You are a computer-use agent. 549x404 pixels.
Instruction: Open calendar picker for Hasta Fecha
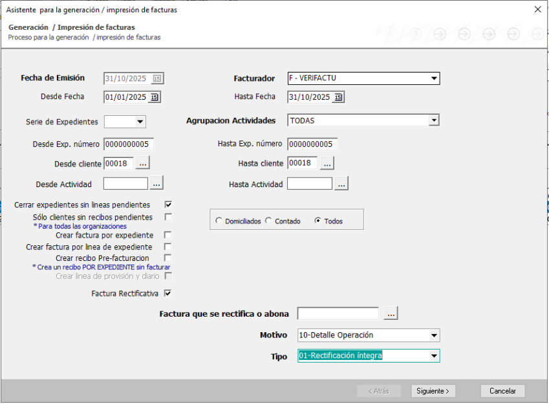pos(338,97)
